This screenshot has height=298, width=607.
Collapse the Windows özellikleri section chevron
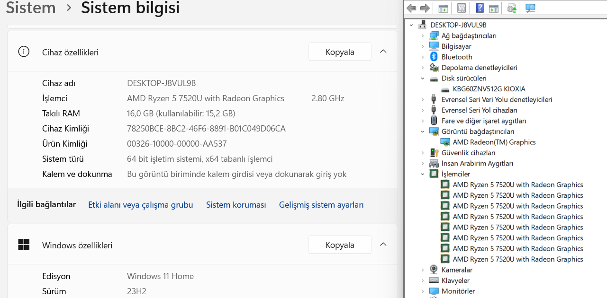[x=383, y=245]
